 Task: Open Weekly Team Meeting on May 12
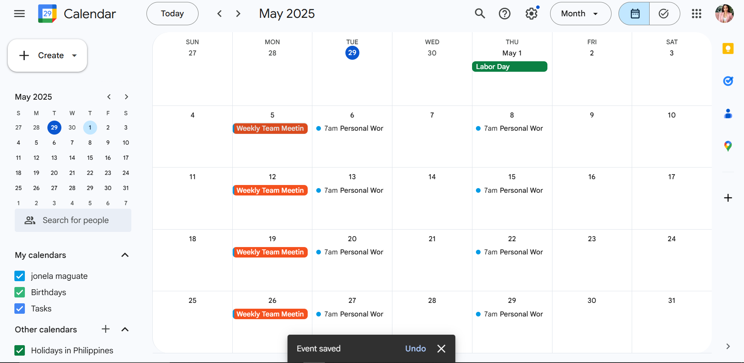click(270, 190)
